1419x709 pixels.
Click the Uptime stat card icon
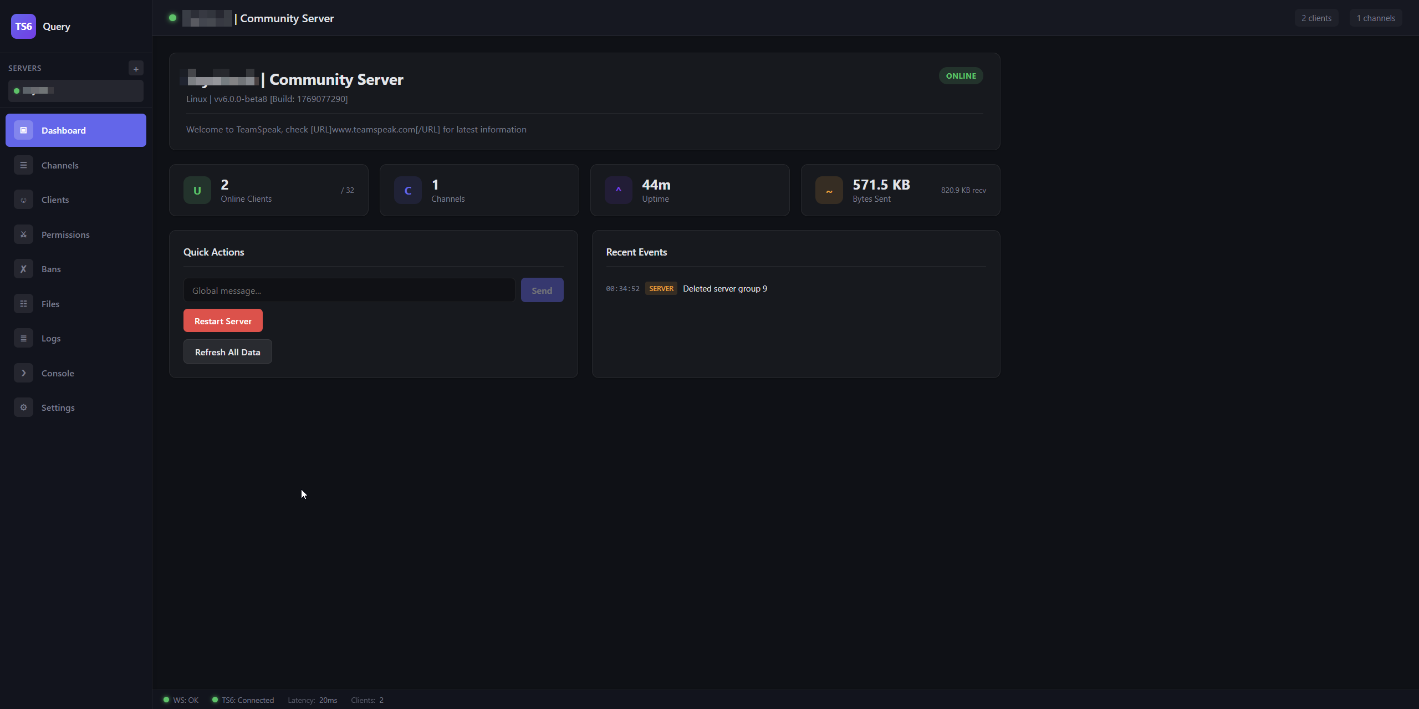pos(618,190)
